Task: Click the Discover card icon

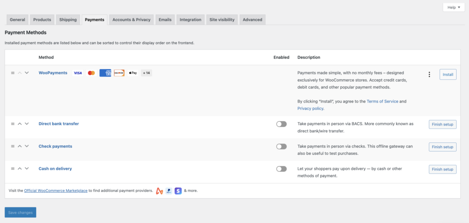Action: point(119,73)
